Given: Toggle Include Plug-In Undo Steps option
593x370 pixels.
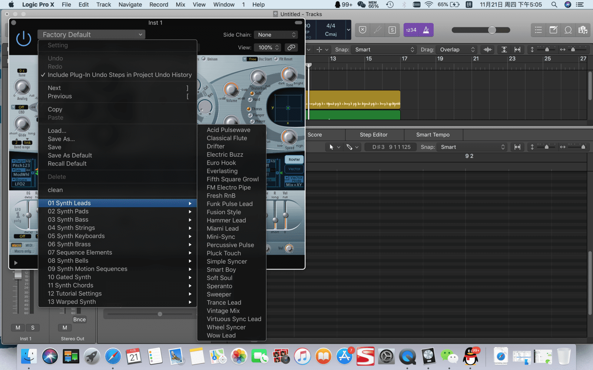Looking at the screenshot, I should 117,75.
